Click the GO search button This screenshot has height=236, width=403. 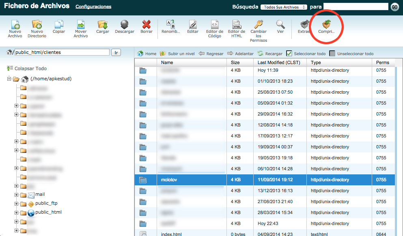point(394,7)
